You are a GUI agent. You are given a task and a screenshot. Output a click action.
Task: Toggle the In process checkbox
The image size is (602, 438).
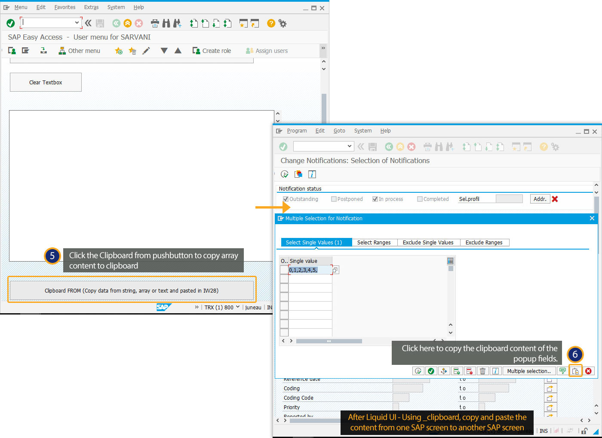375,199
